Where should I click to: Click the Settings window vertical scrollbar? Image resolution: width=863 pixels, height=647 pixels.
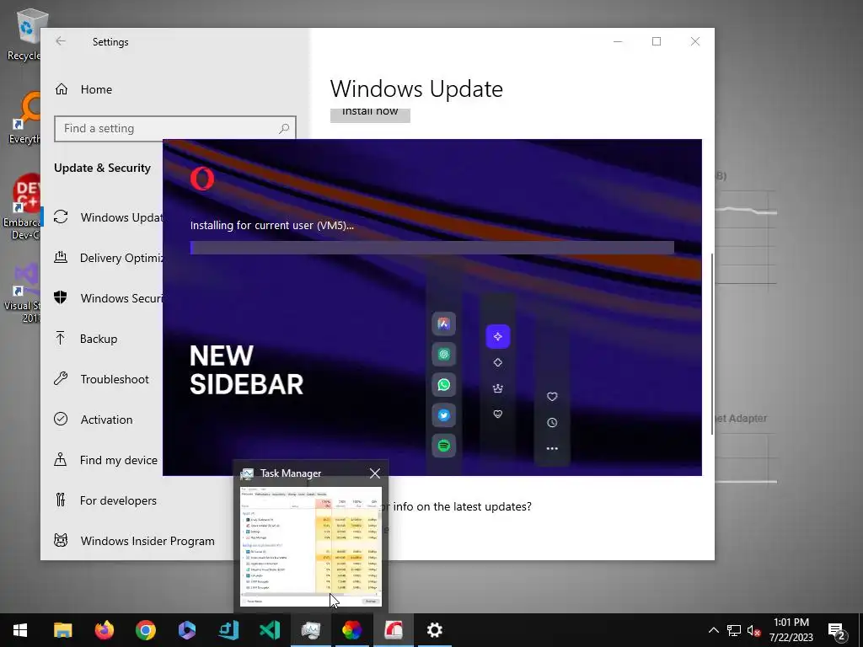coord(712,344)
